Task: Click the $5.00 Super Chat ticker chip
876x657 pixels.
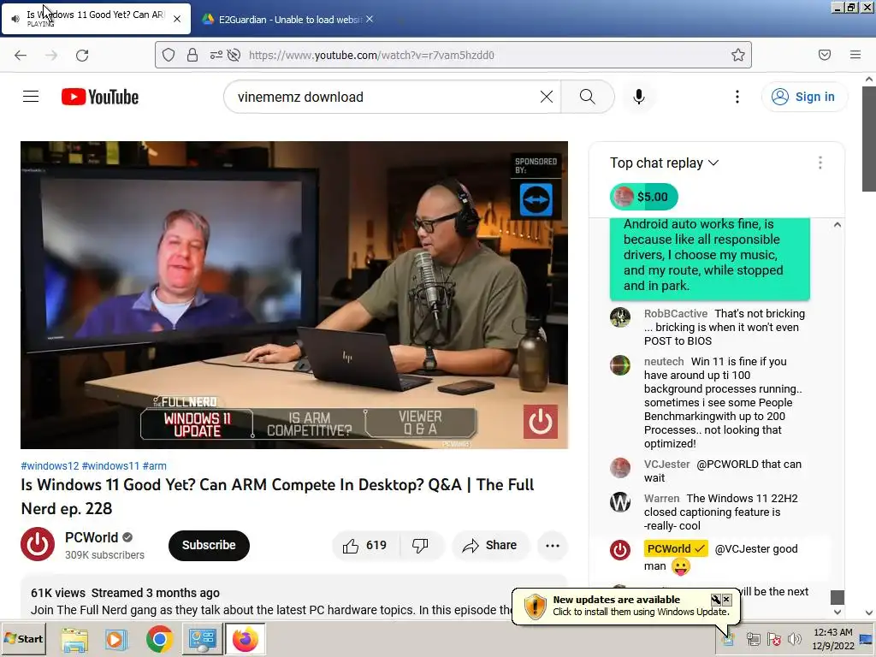Action: pyautogui.click(x=643, y=197)
